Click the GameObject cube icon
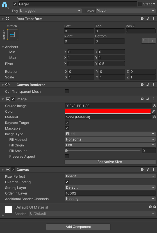This screenshot has width=157, height=233. click(x=4, y=5)
